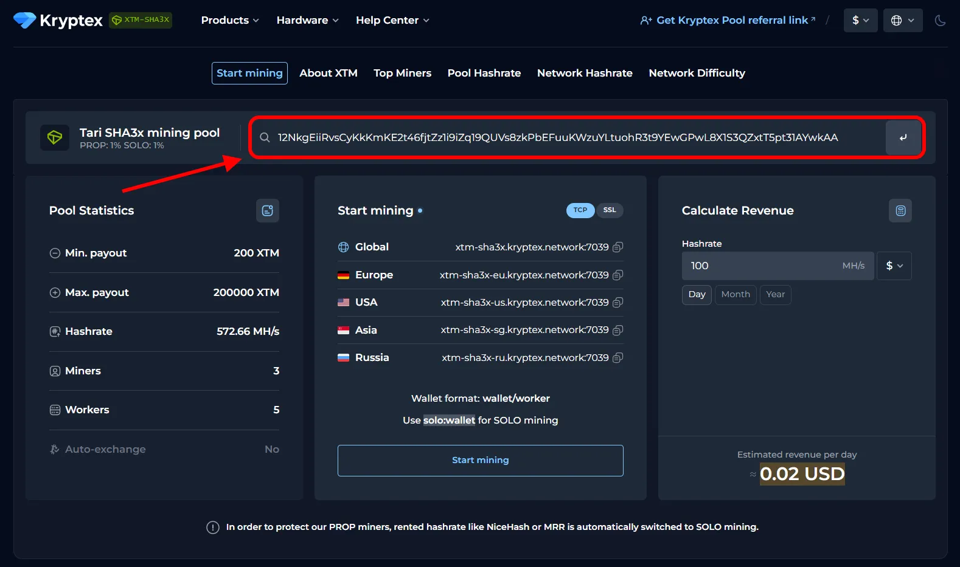Select Year revenue period

pos(774,295)
